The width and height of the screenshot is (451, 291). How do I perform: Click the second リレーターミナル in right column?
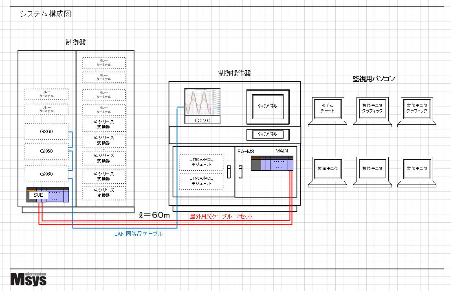pos(104,77)
